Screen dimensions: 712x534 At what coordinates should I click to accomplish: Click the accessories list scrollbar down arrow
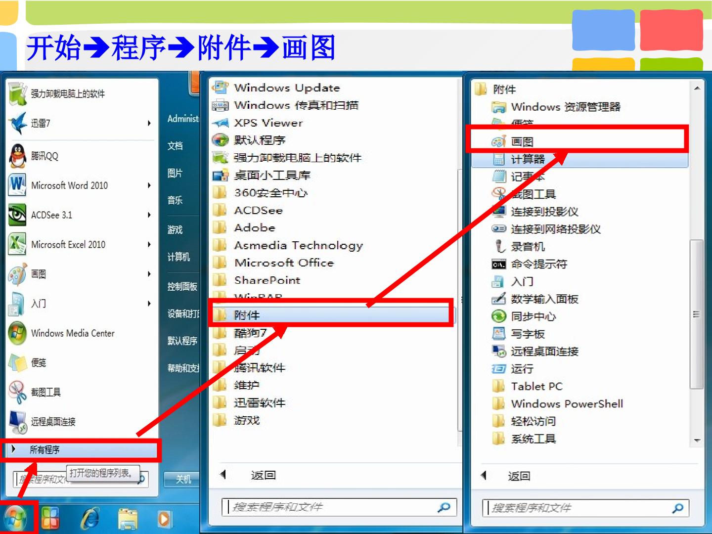[697, 441]
